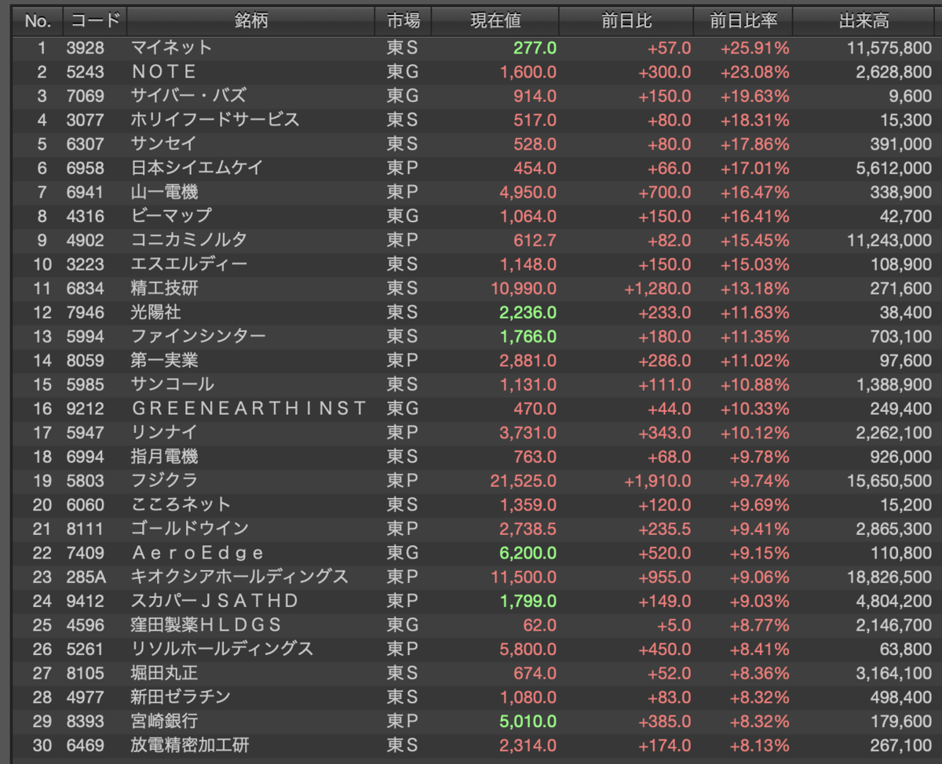942x764 pixels.
Task: Click current price 21,525.0
Action: [x=523, y=481]
